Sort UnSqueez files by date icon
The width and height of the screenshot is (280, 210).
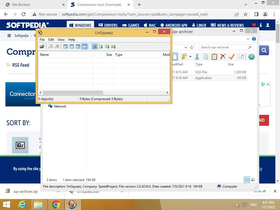tap(113, 46)
